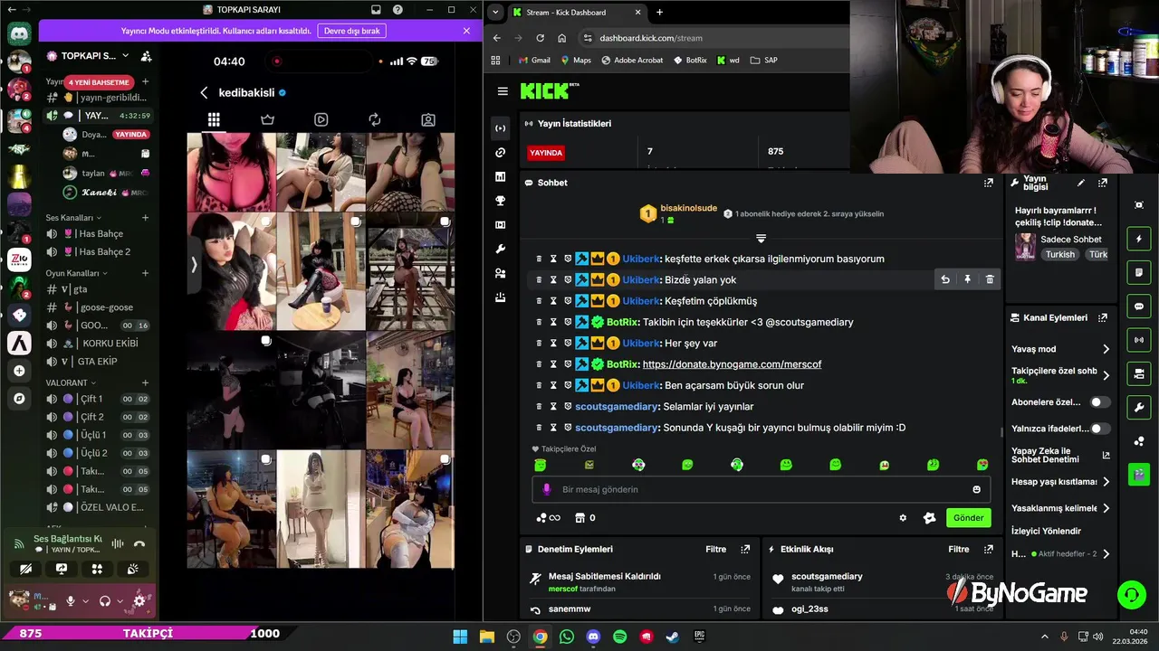Open the BotRix bookmark
Screen dimensions: 1159x651
click(x=690, y=61)
